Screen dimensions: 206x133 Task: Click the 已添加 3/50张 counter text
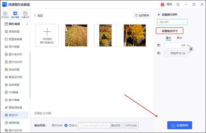[43, 113]
